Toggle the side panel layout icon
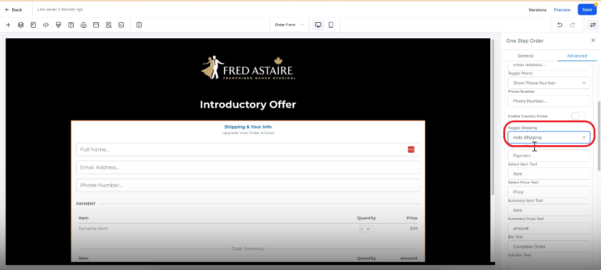Screen dimensions: 601x270 [139, 25]
